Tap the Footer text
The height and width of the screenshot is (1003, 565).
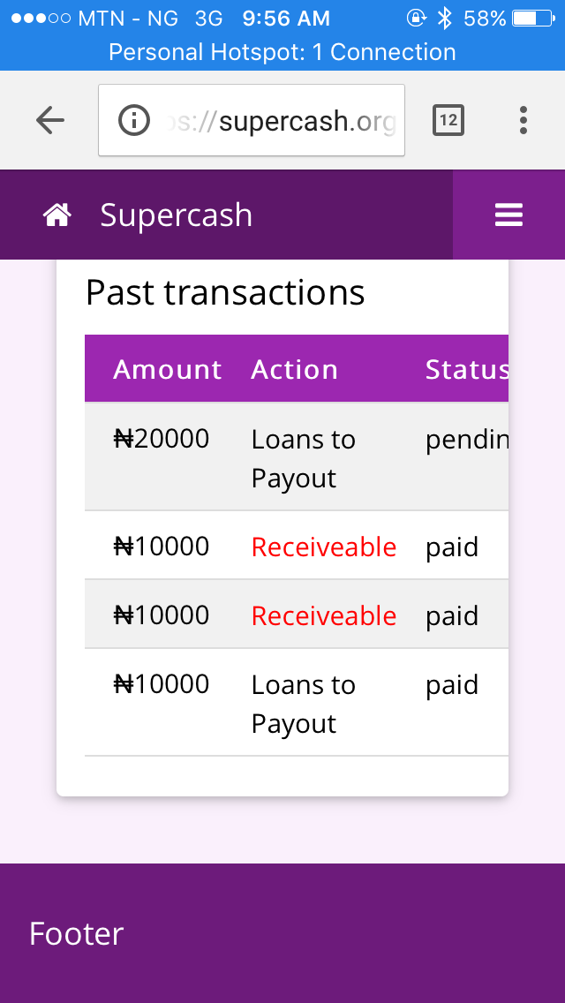[76, 934]
